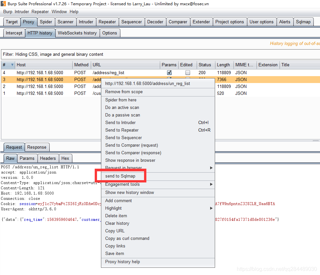This screenshot has height=275, width=320.
Task: Choose send to Sqlmap menu entry
Action: (x=158, y=176)
